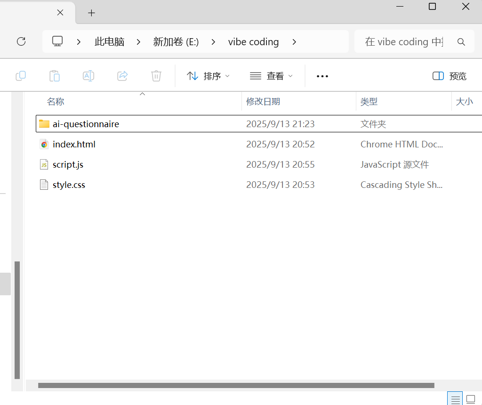Click the document icon of style.css
The image size is (482, 405).
[x=44, y=185]
